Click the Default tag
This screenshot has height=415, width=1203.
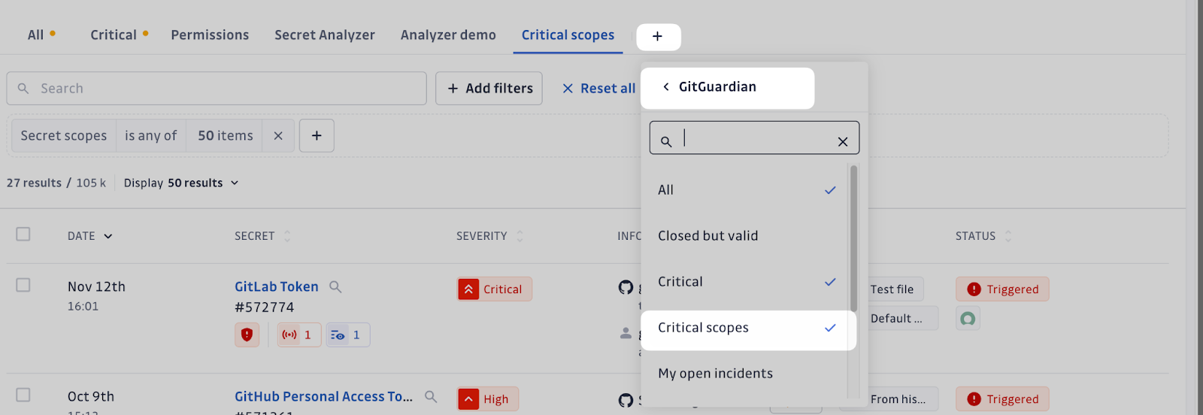pos(896,319)
